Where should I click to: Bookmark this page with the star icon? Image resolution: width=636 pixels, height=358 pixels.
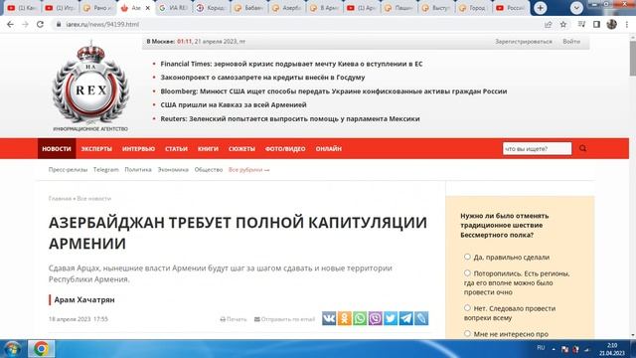click(x=563, y=24)
